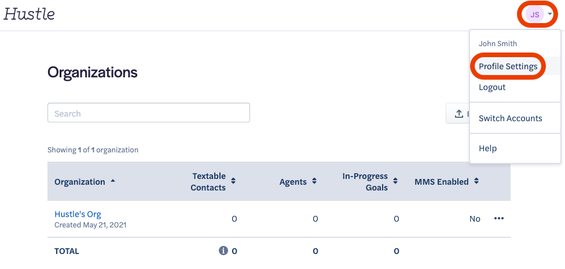The width and height of the screenshot is (565, 269).
Task: Open Help from the dropdown menu
Action: click(487, 148)
